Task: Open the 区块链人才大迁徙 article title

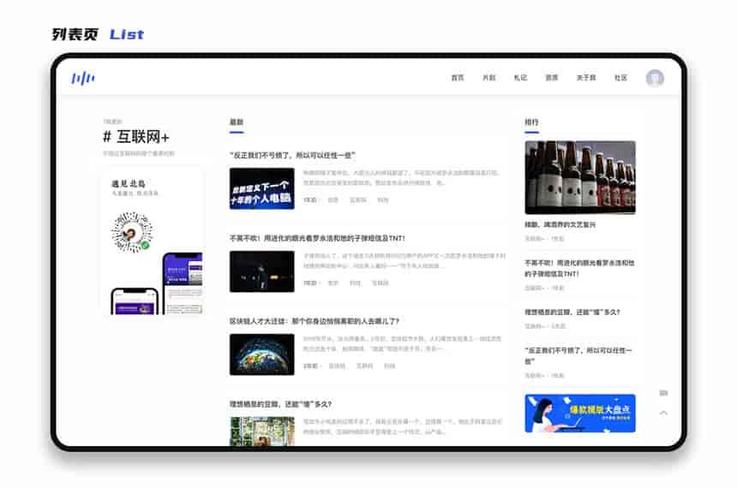Action: click(314, 321)
